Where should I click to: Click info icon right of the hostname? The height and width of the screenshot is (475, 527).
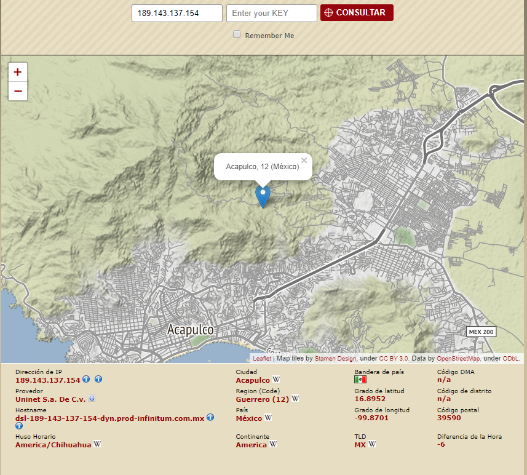(x=210, y=417)
